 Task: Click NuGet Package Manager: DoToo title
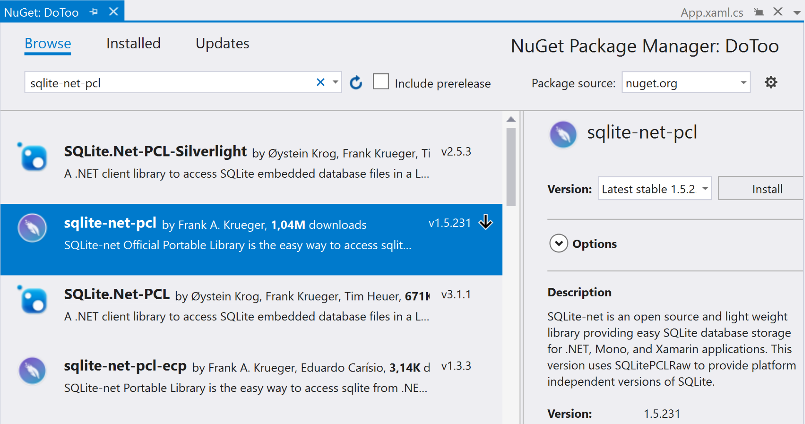point(645,46)
